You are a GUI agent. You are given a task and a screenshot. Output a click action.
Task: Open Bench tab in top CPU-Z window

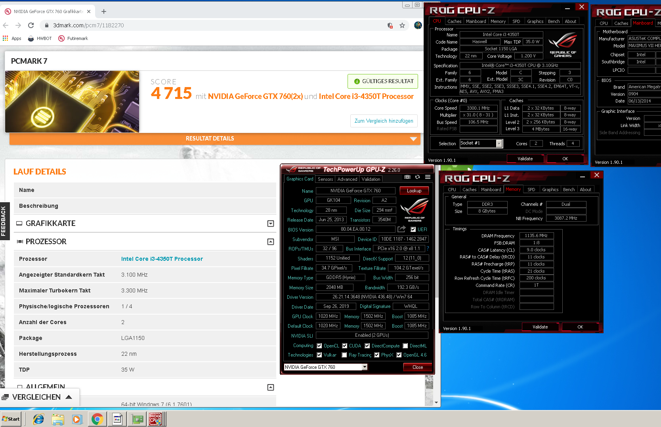click(x=554, y=21)
